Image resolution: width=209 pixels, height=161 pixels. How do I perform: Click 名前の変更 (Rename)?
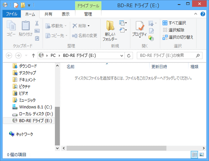(x=84, y=36)
